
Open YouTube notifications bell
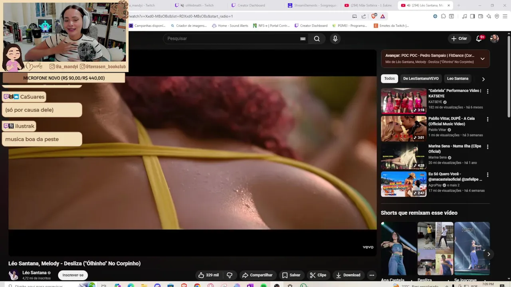tap(479, 38)
